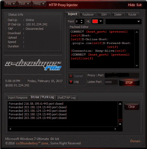The height and width of the screenshot is (149, 147).
Task: Expand the empty payload preset combo box
Action: click(123, 22)
